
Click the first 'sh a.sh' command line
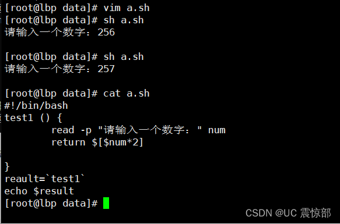74,20
